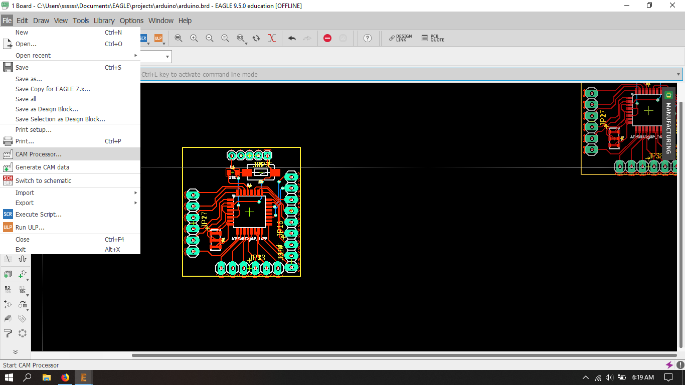Click the red stop command icon
685x385 pixels.
tap(327, 38)
